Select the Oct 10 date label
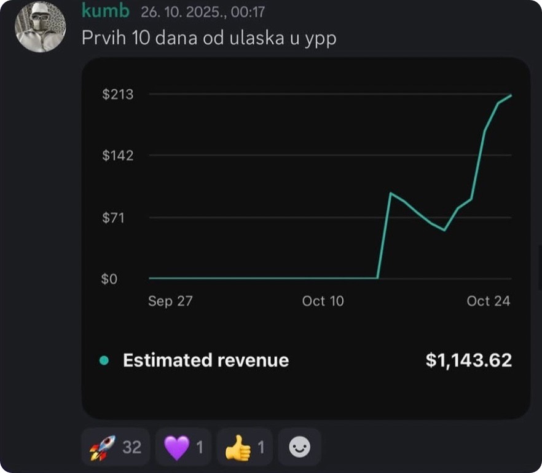 (x=323, y=301)
